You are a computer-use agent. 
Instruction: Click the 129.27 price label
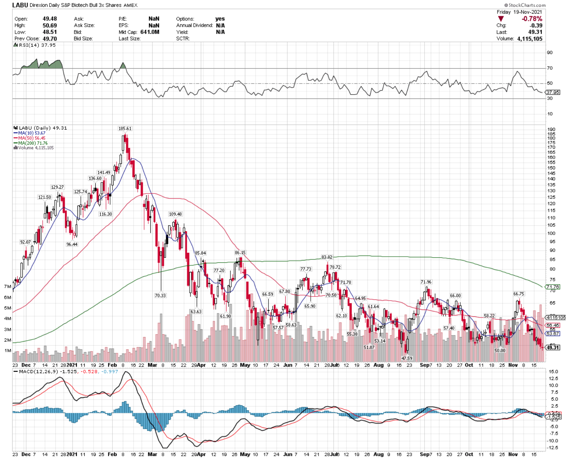(x=57, y=187)
